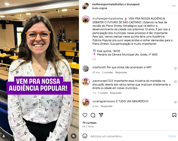Open the emoji picker in comment box
Screen dimensions: 178x141
coord(85,136)
